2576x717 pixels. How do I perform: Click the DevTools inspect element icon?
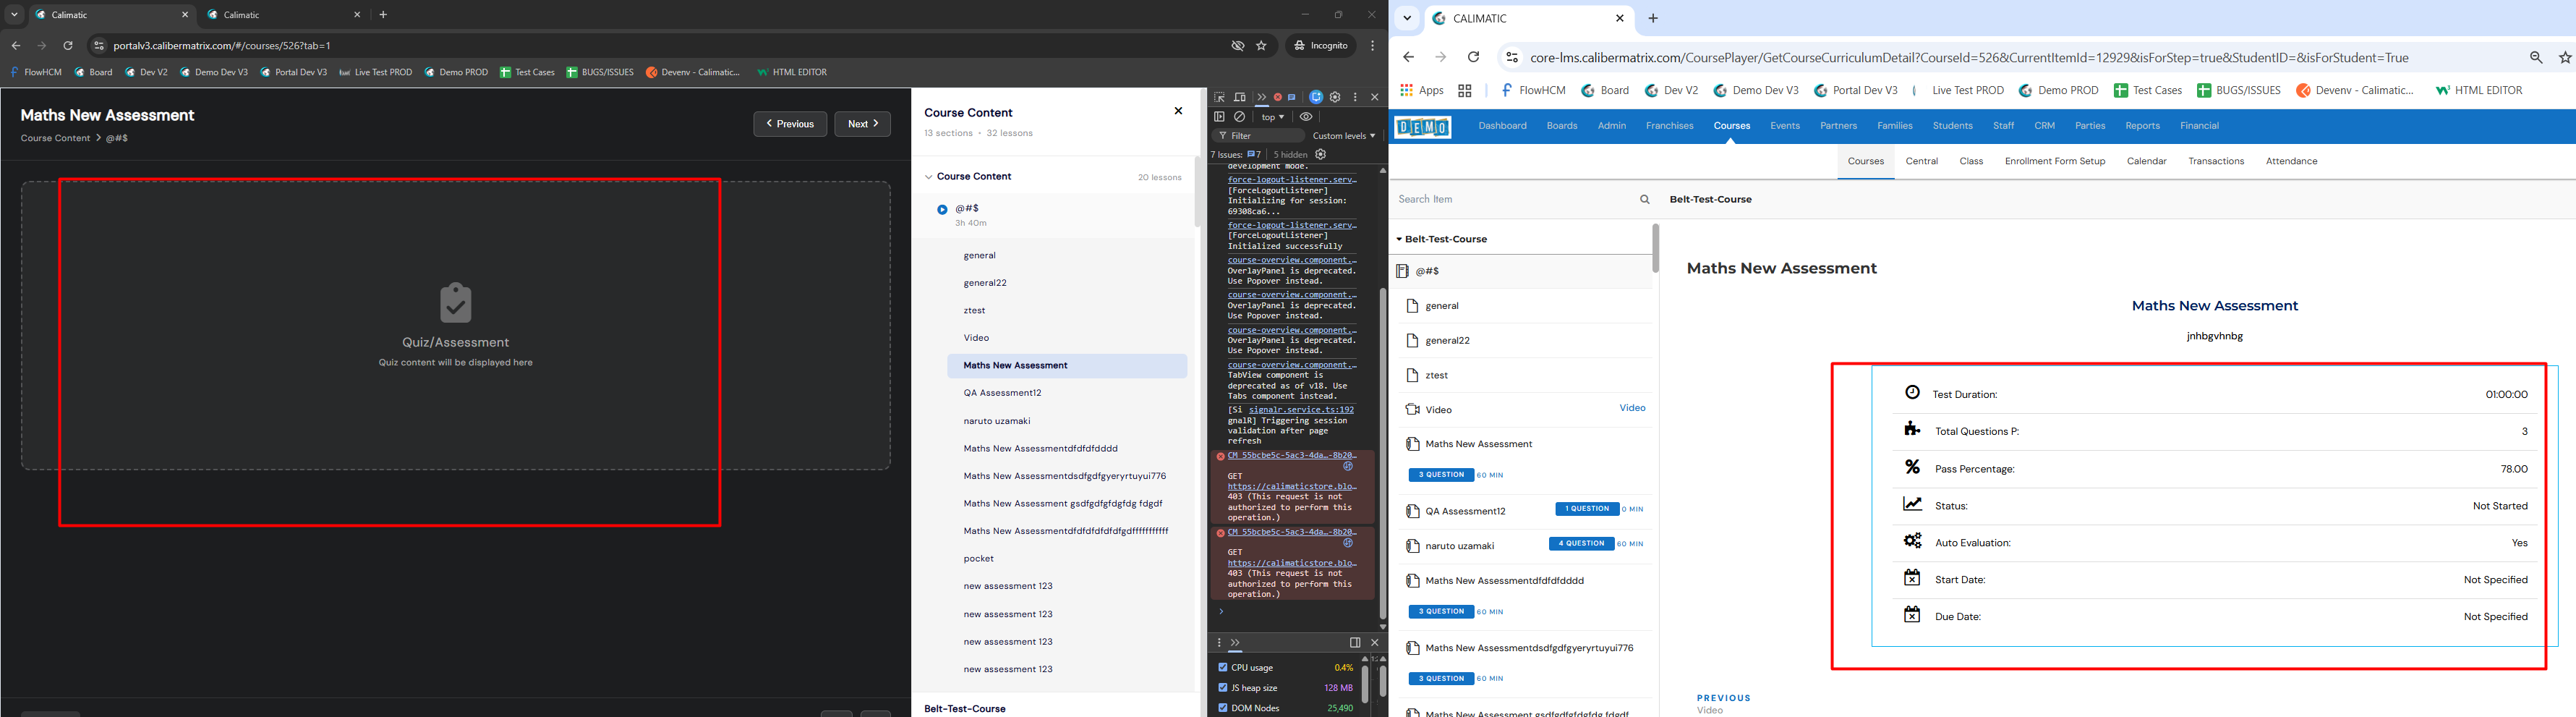(1219, 97)
